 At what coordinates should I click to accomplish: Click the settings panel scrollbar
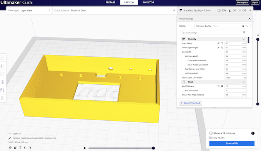pyautogui.click(x=248, y=40)
